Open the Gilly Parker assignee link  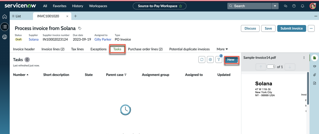pos(103,39)
